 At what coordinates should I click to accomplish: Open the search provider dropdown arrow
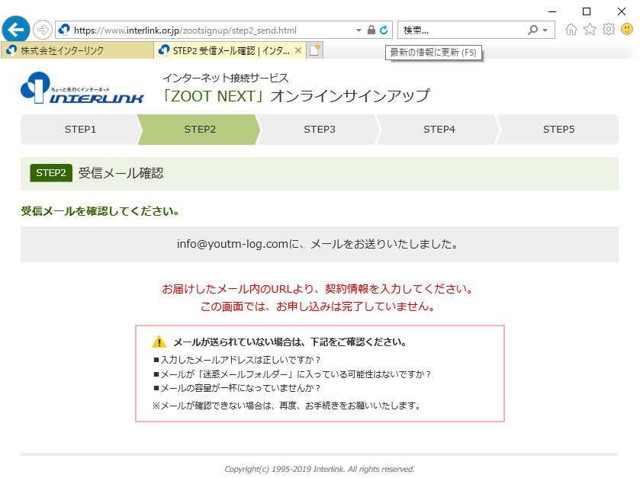click(545, 30)
